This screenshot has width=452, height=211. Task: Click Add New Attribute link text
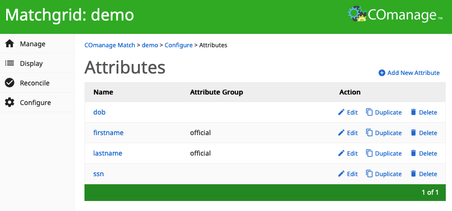coord(413,73)
